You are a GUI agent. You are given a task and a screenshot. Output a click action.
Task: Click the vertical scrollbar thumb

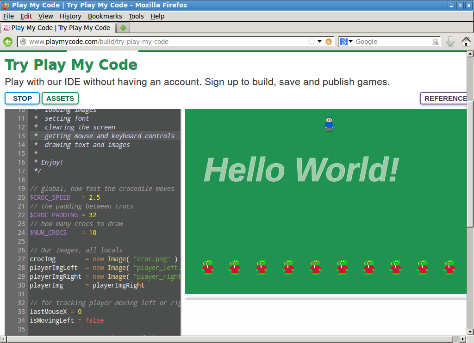[x=470, y=164]
